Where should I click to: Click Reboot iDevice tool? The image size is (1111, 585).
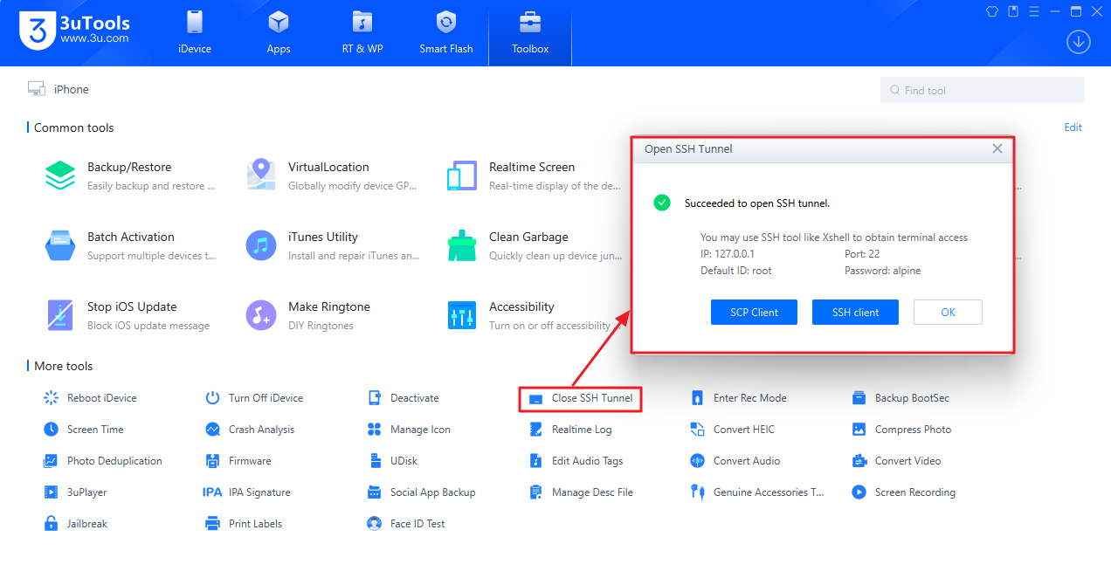click(90, 398)
